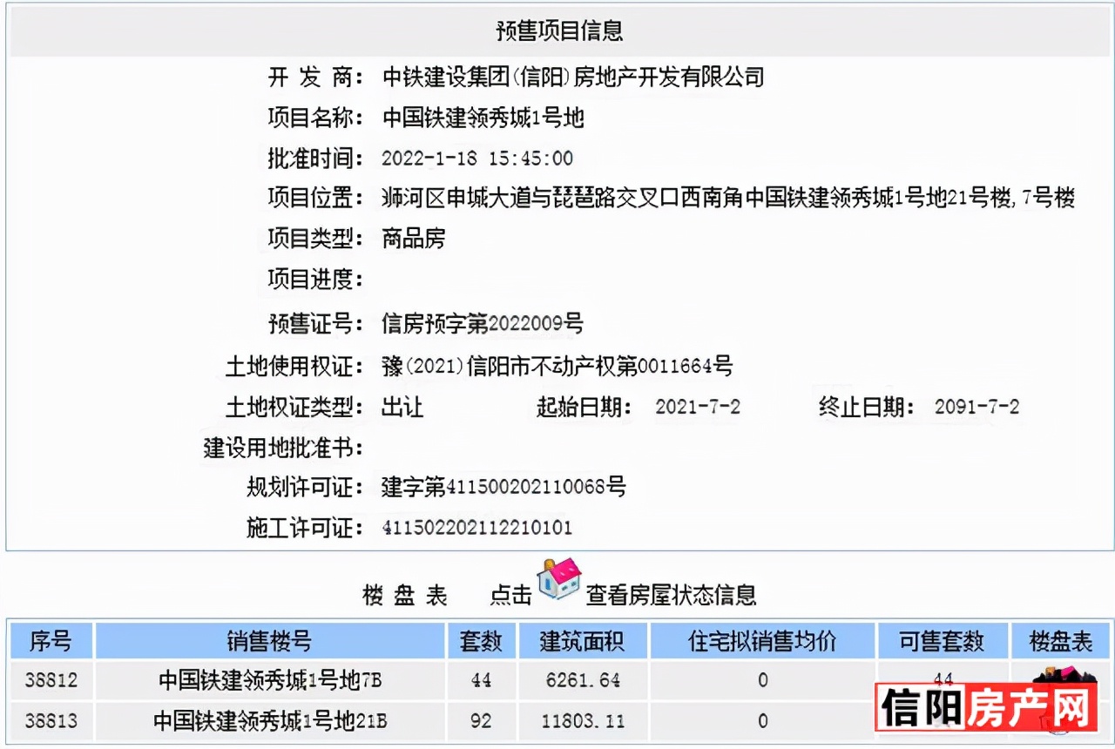Click the 开 发 商 label
The width and height of the screenshot is (1115, 749).
[315, 77]
